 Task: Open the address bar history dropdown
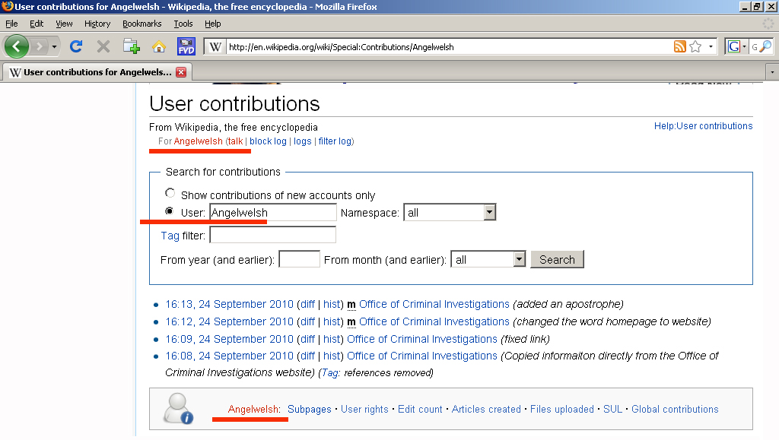711,46
